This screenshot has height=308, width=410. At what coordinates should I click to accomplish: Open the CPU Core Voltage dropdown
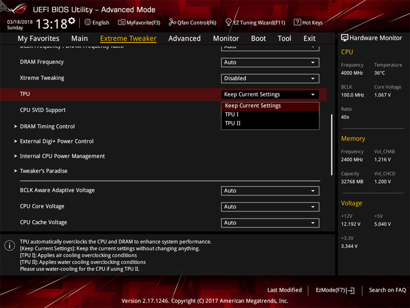click(x=270, y=206)
